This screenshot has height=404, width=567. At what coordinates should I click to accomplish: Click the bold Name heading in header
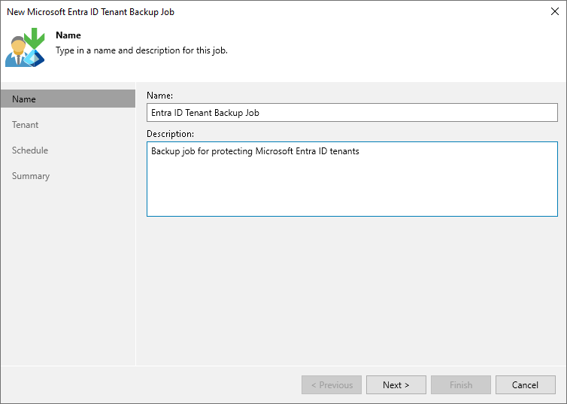click(x=68, y=35)
